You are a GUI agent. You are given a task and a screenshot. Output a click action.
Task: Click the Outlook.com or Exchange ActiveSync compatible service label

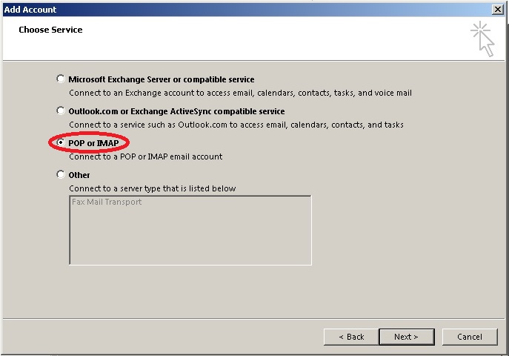176,111
